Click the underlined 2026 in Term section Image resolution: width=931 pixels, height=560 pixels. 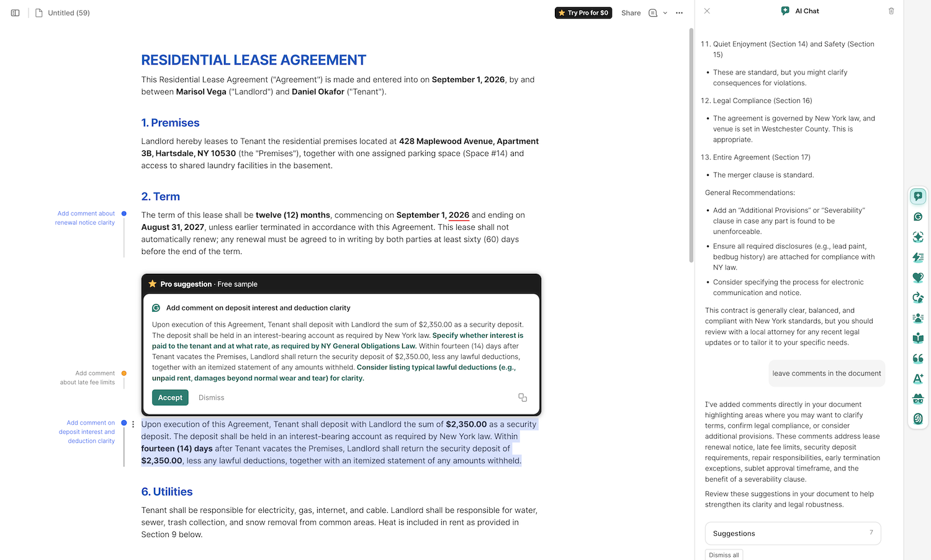[459, 215]
